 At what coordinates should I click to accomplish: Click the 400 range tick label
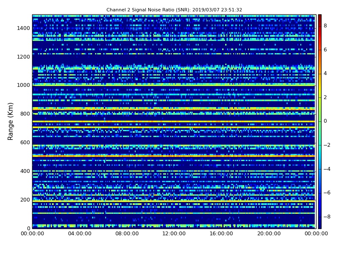pyautogui.click(x=25, y=171)
